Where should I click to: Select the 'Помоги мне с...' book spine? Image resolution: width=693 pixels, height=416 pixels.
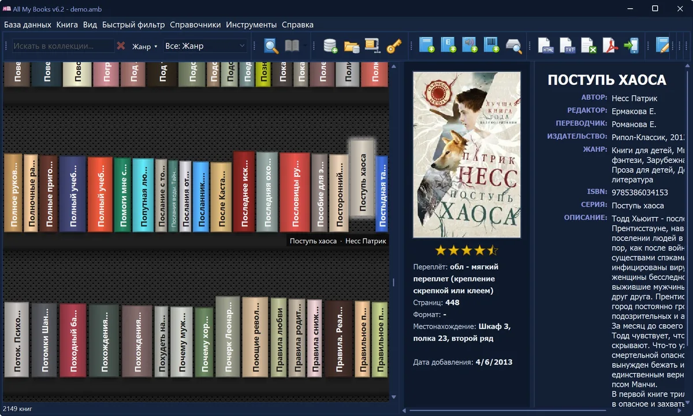(x=122, y=195)
